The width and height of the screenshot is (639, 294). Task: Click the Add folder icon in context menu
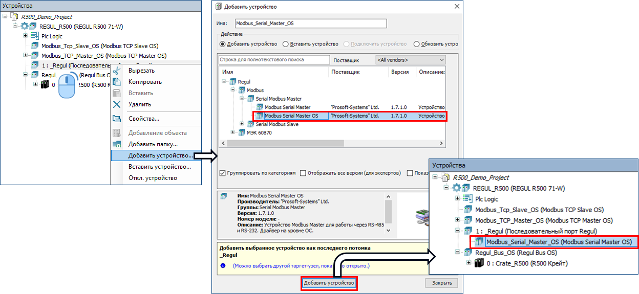coord(117,144)
